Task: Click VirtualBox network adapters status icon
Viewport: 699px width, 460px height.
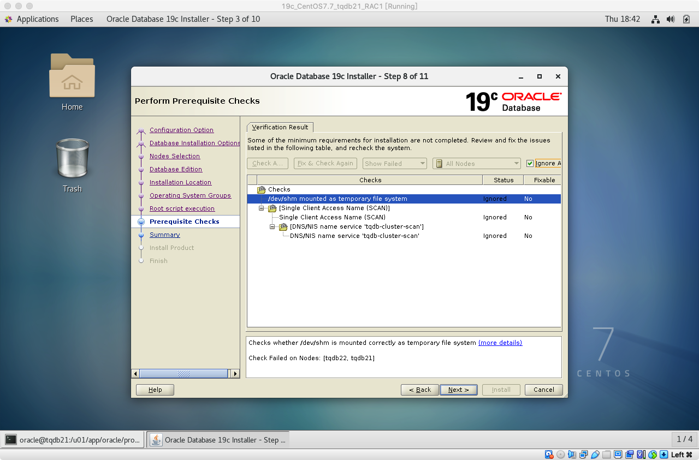Action: tap(583, 455)
